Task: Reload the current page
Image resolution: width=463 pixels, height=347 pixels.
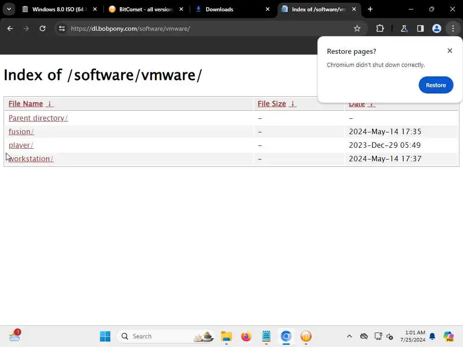Action: (x=43, y=28)
